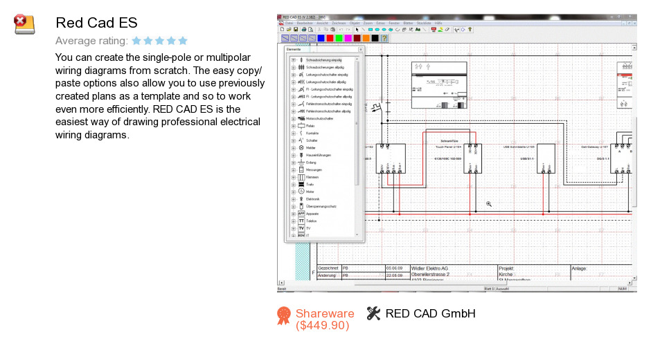Click the first blue line style icon
Screen dimensions: 651x350
285,38
